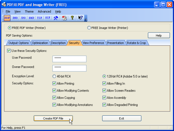Uncheck Allow Copying
Viewport: 174px width, 131px height.
click(x=54, y=98)
